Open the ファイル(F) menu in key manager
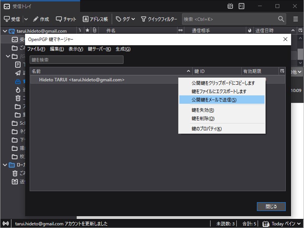304x228 pixels. (36, 49)
